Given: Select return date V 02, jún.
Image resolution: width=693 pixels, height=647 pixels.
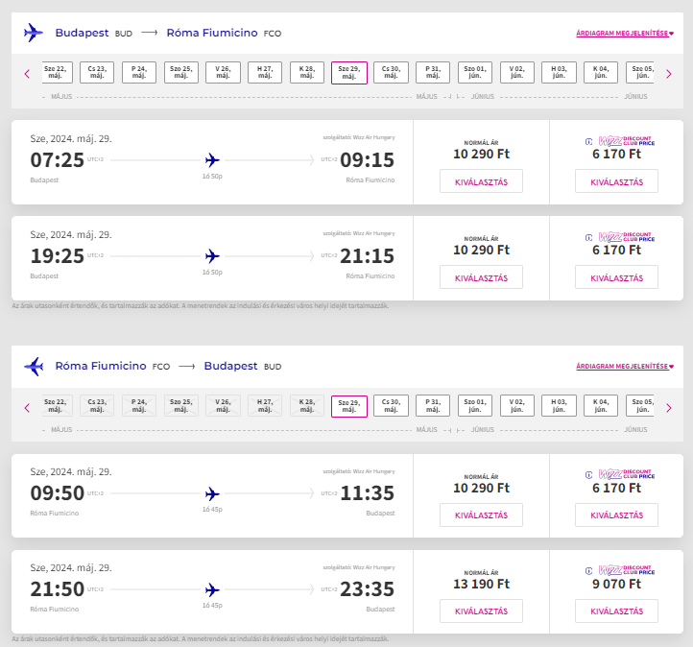Looking at the screenshot, I should coord(517,406).
